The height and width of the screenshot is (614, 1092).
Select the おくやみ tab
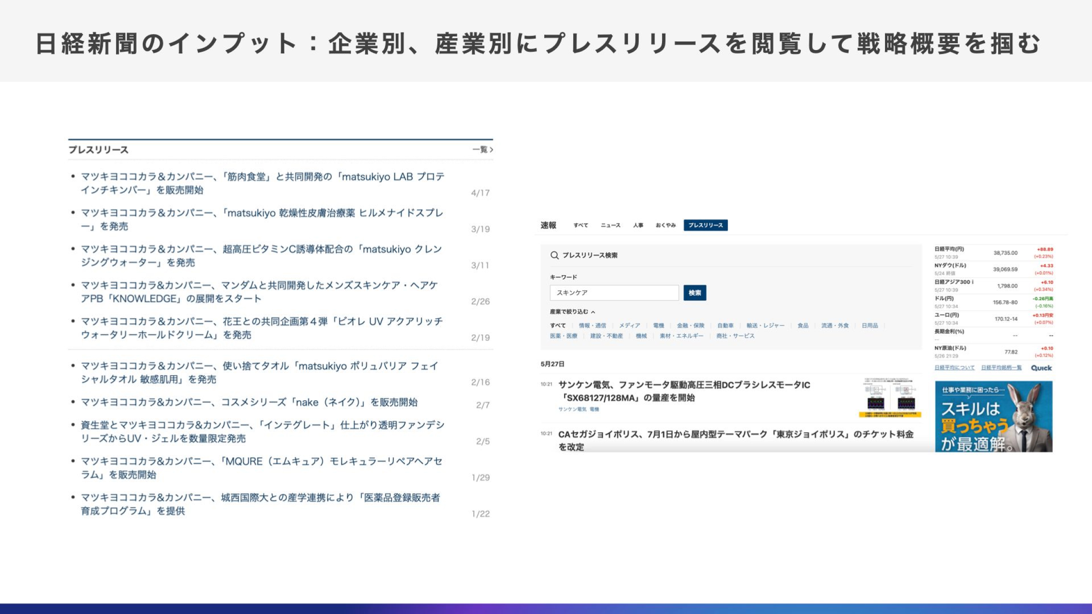point(665,225)
